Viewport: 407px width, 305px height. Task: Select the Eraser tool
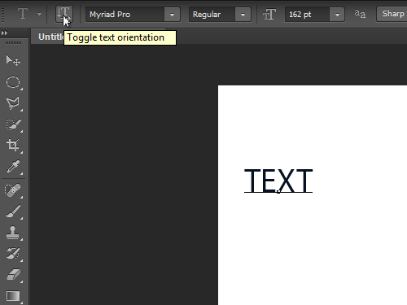(13, 275)
